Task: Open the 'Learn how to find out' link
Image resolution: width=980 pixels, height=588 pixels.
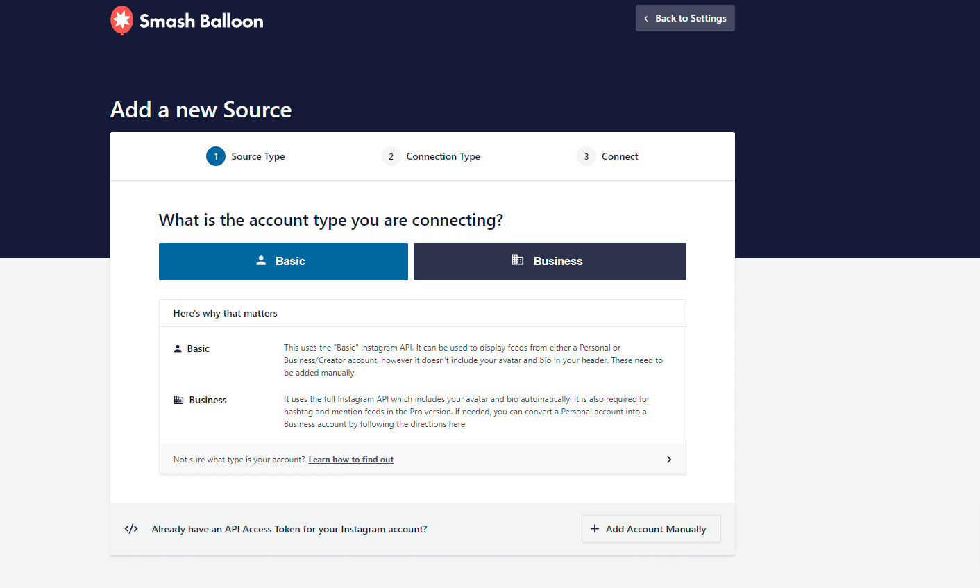Action: 350,460
